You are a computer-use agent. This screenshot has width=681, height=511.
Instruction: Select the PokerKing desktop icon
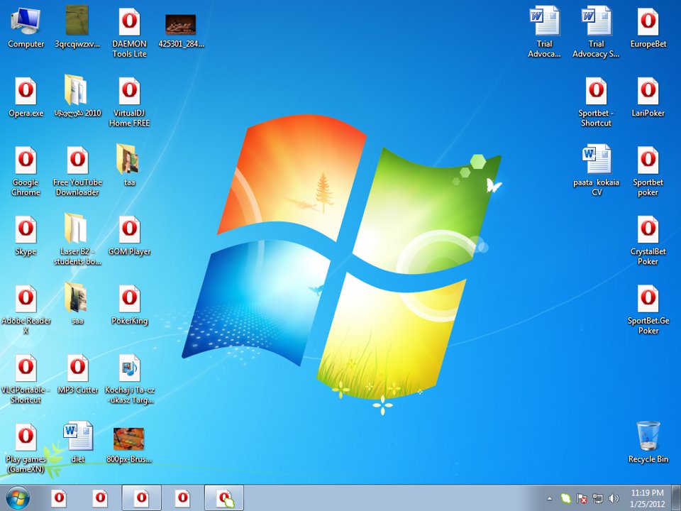coord(129,300)
